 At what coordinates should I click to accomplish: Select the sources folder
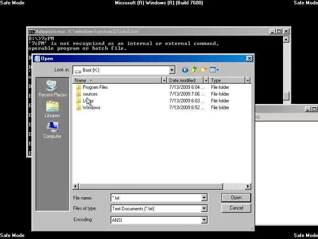pyautogui.click(x=90, y=94)
